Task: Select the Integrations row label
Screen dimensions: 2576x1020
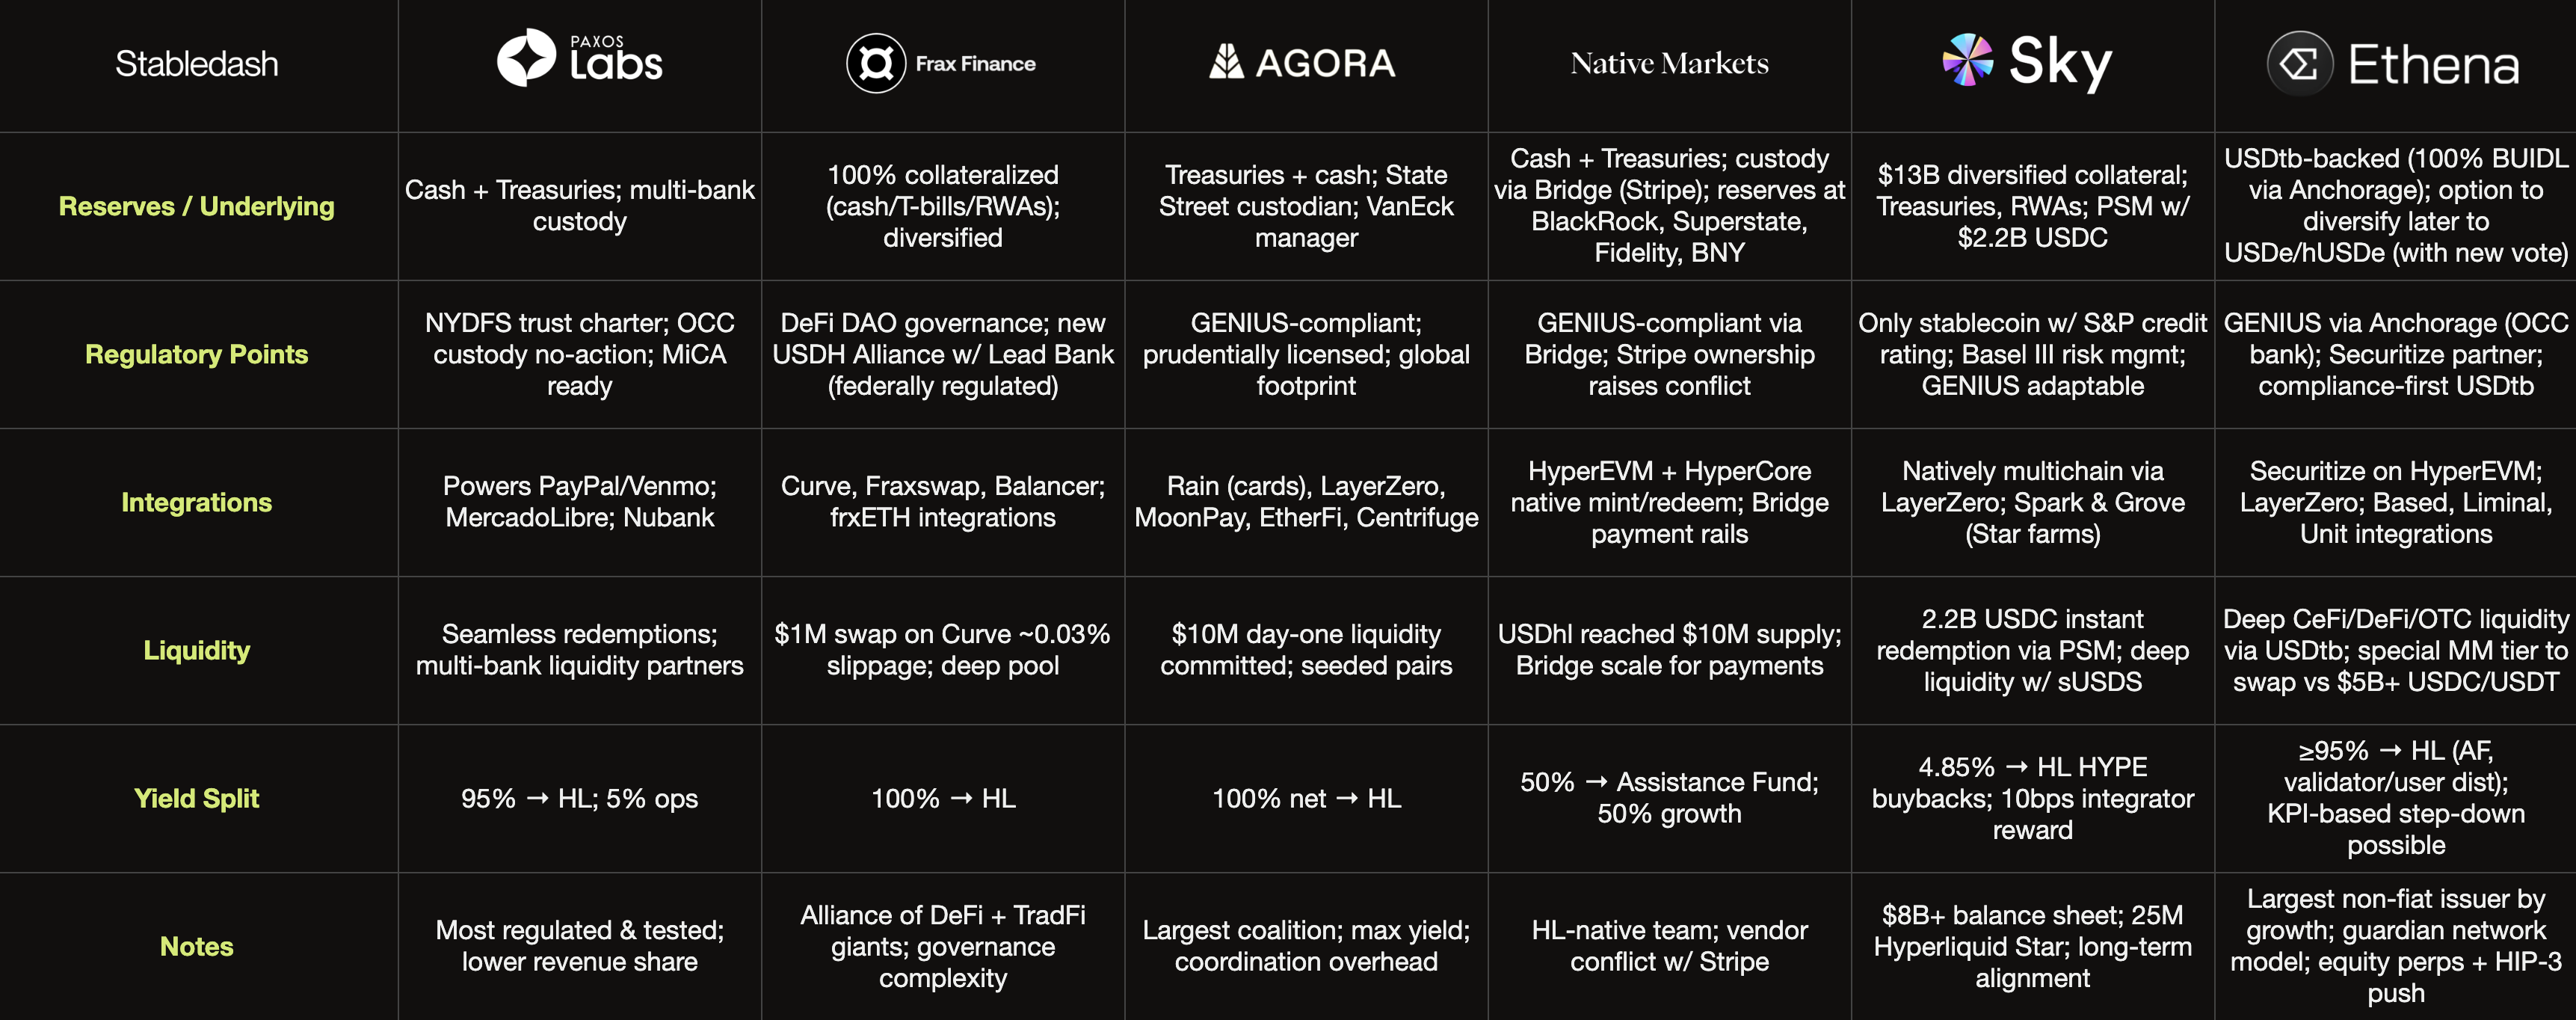Action: click(197, 502)
